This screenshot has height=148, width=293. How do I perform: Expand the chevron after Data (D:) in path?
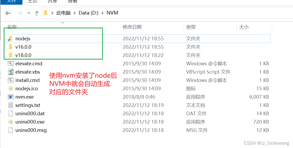pyautogui.click(x=102, y=13)
